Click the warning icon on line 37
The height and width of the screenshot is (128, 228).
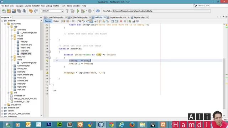(x=47, y=73)
